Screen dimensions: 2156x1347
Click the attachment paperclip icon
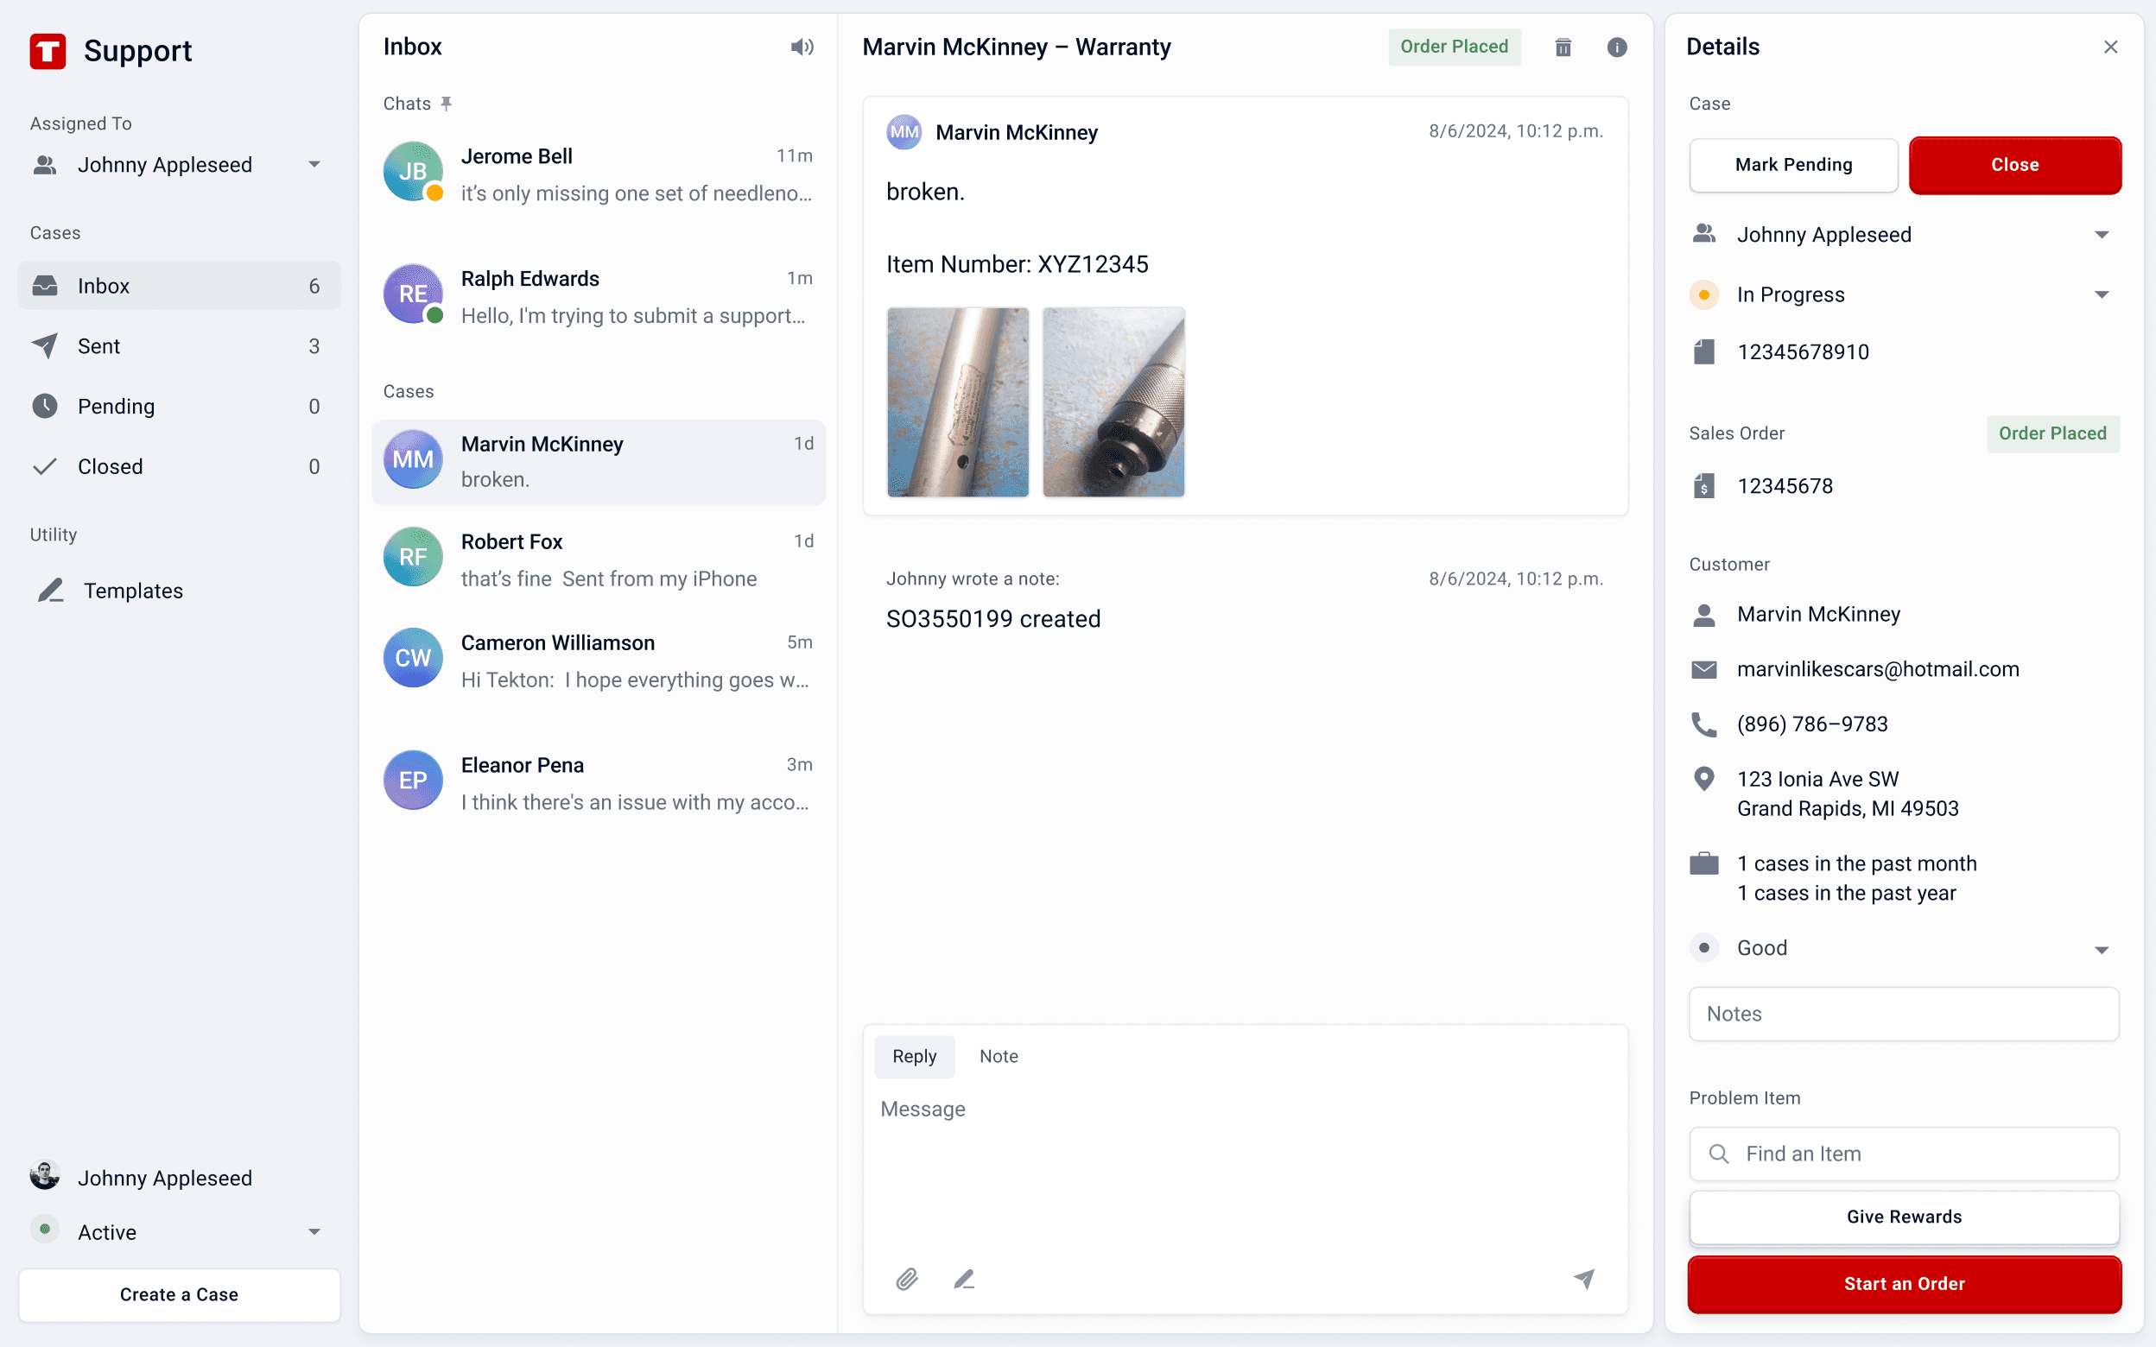[907, 1280]
